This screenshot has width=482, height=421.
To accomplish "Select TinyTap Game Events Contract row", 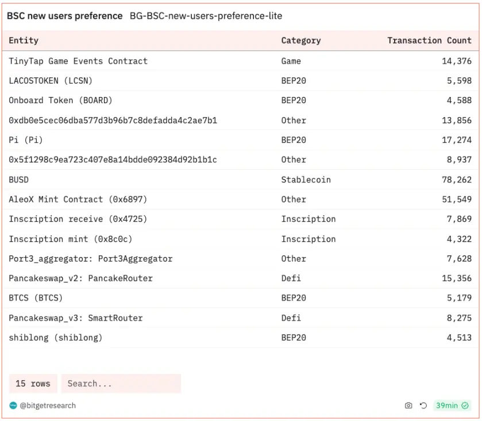I will coord(78,61).
